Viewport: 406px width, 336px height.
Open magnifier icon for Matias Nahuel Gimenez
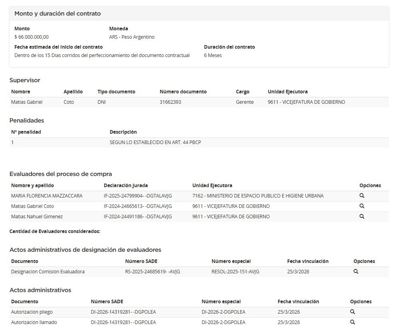click(x=362, y=216)
